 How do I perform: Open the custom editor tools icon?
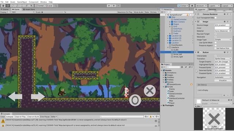[31, 6]
